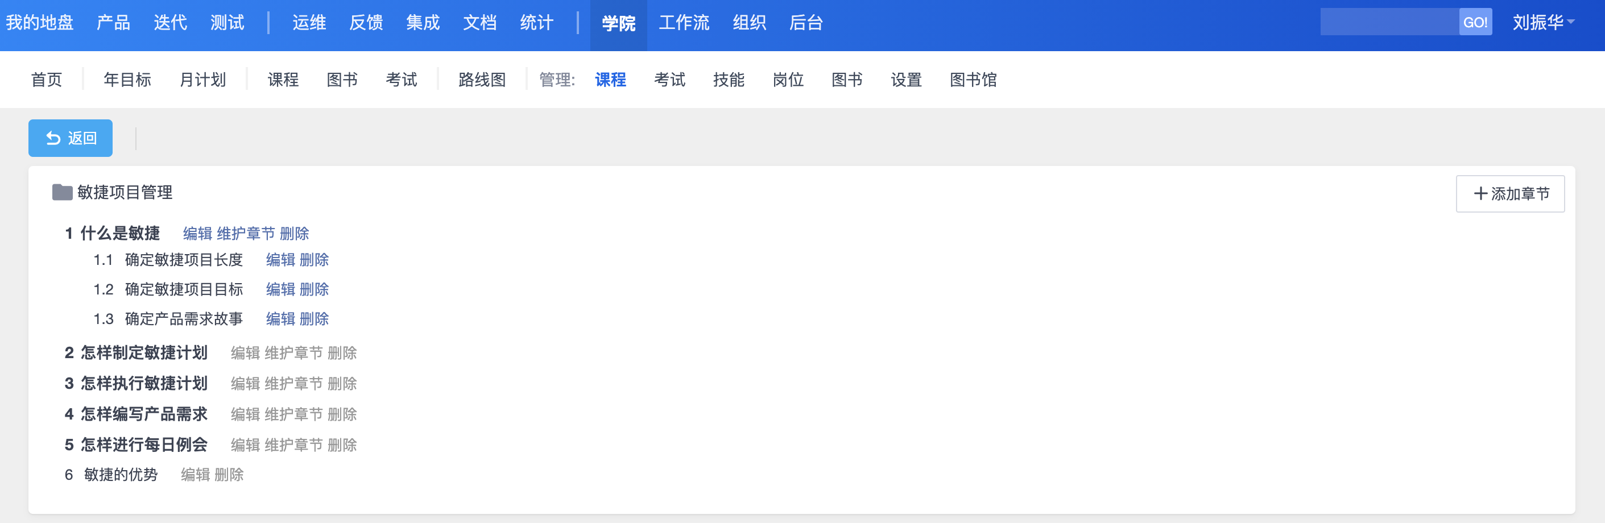Open the 刘振华 user dropdown menu
The width and height of the screenshot is (1605, 523).
point(1544,22)
